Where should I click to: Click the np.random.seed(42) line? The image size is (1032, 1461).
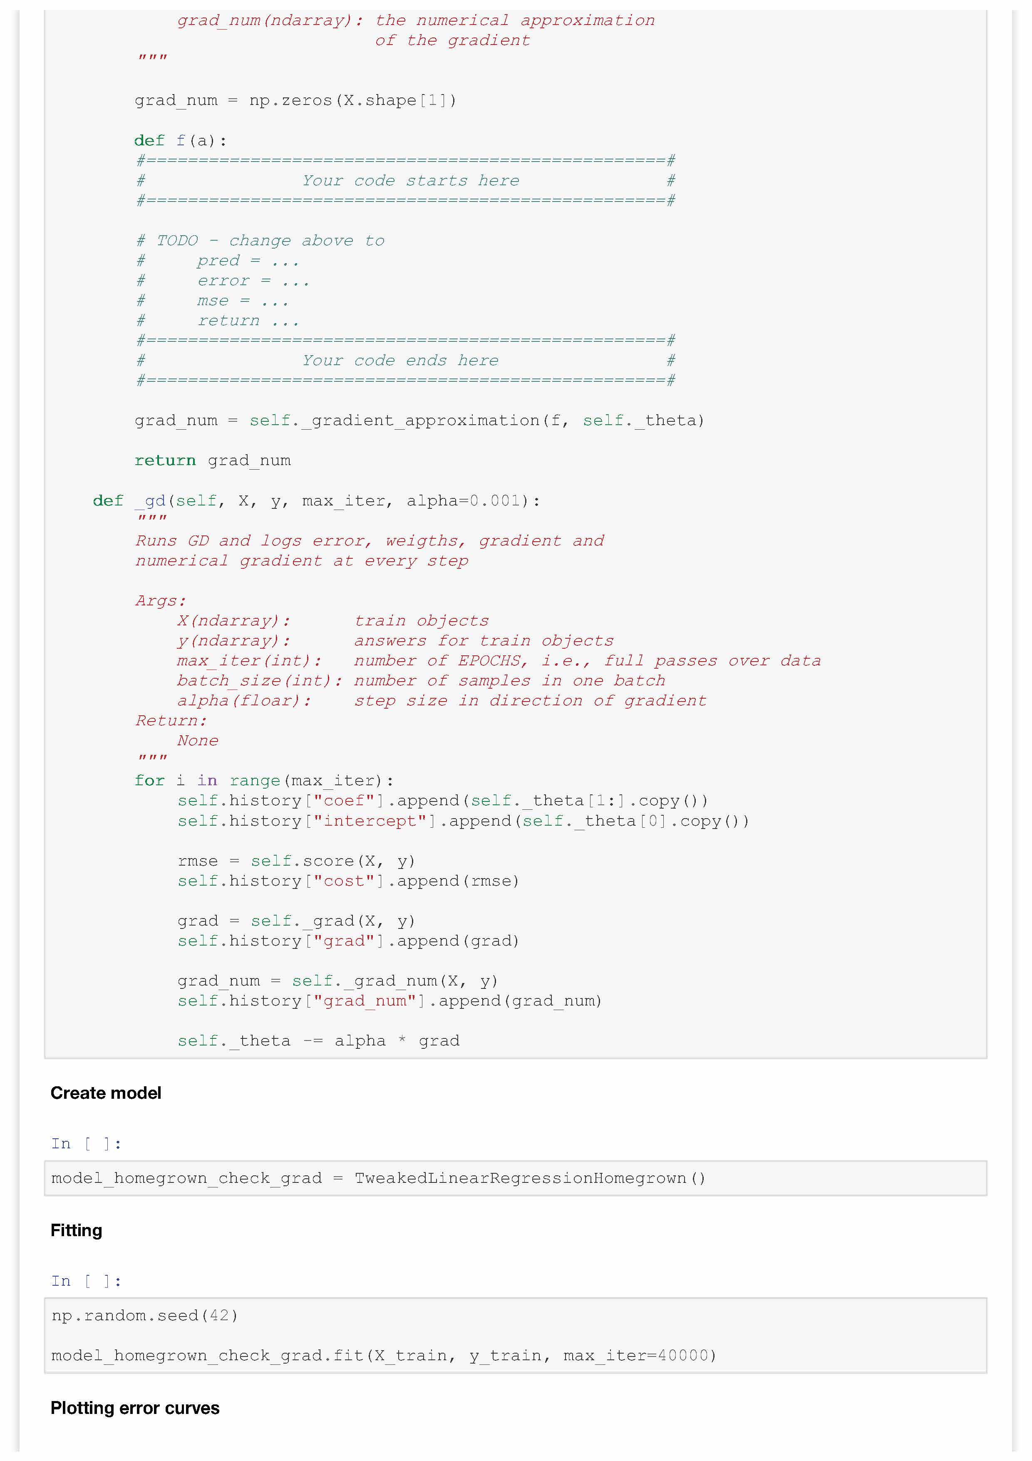(145, 1315)
